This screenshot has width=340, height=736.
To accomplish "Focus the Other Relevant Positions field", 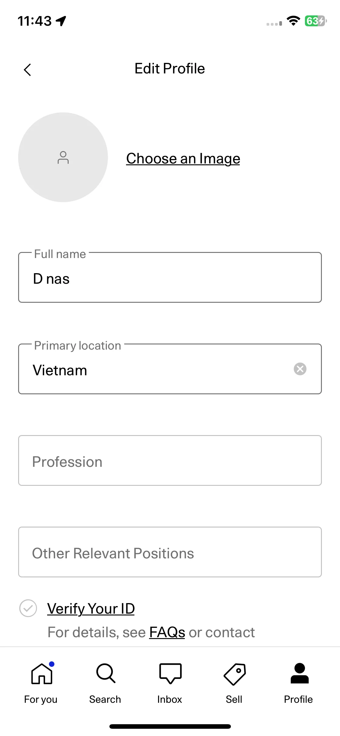I will pos(170,552).
